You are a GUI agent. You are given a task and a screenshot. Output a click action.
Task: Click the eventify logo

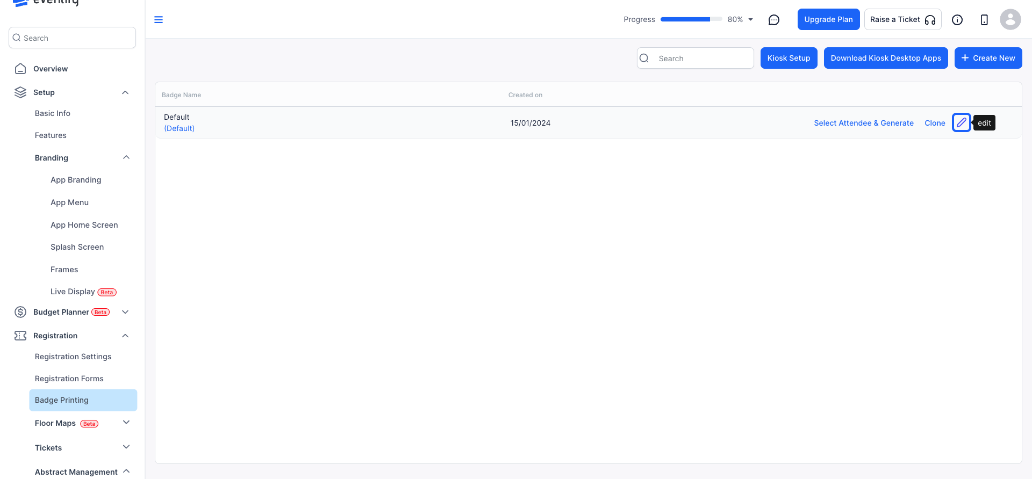pos(46,3)
